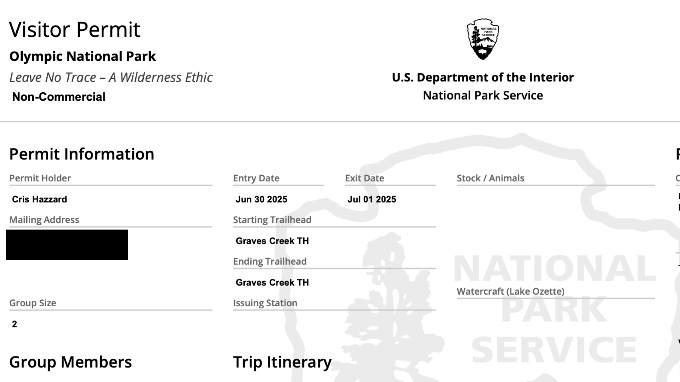Click the "Stock / Animals" field label
The height and width of the screenshot is (382, 680).
coord(490,178)
